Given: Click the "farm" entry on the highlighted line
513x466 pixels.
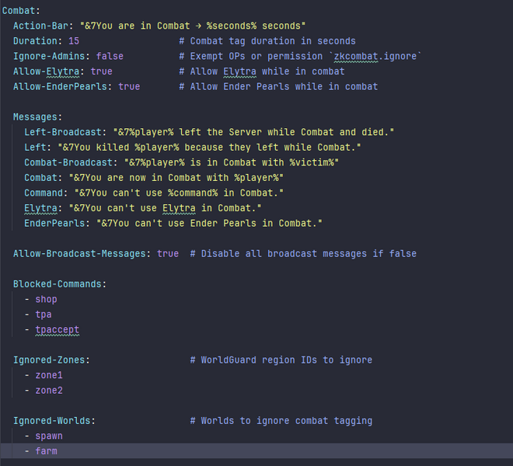Looking at the screenshot, I should click(46, 451).
